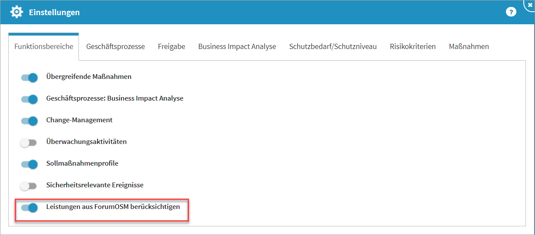
Task: Disable the Sollmaßnahmenprofile toggle
Action: [x=29, y=164]
